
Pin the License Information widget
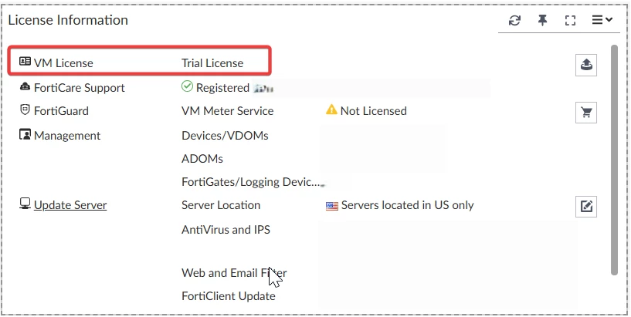pos(542,20)
